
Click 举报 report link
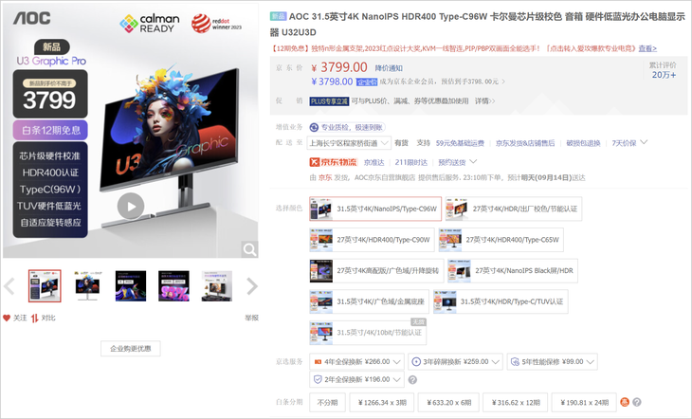coord(251,318)
